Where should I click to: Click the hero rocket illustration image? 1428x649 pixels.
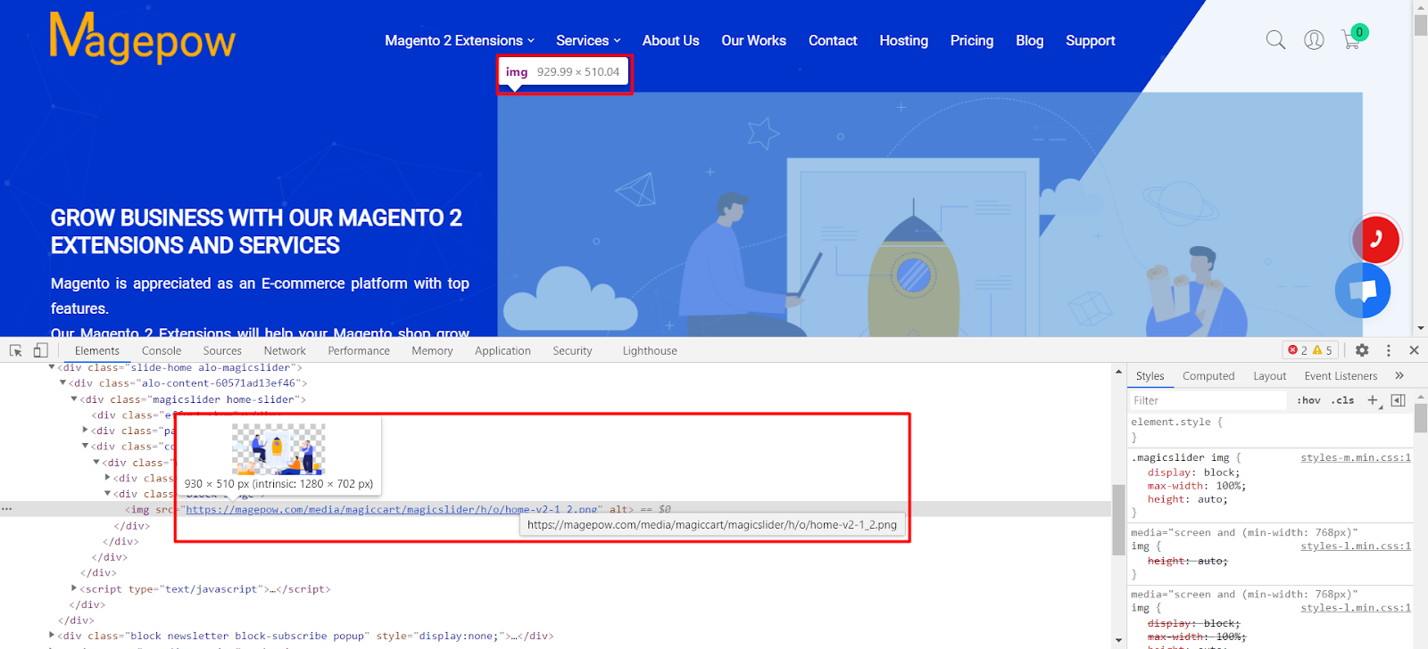click(x=930, y=214)
